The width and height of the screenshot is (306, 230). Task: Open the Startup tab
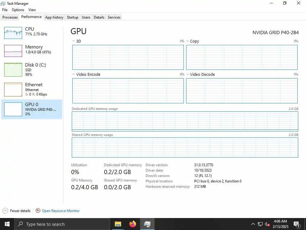pyautogui.click(x=72, y=17)
